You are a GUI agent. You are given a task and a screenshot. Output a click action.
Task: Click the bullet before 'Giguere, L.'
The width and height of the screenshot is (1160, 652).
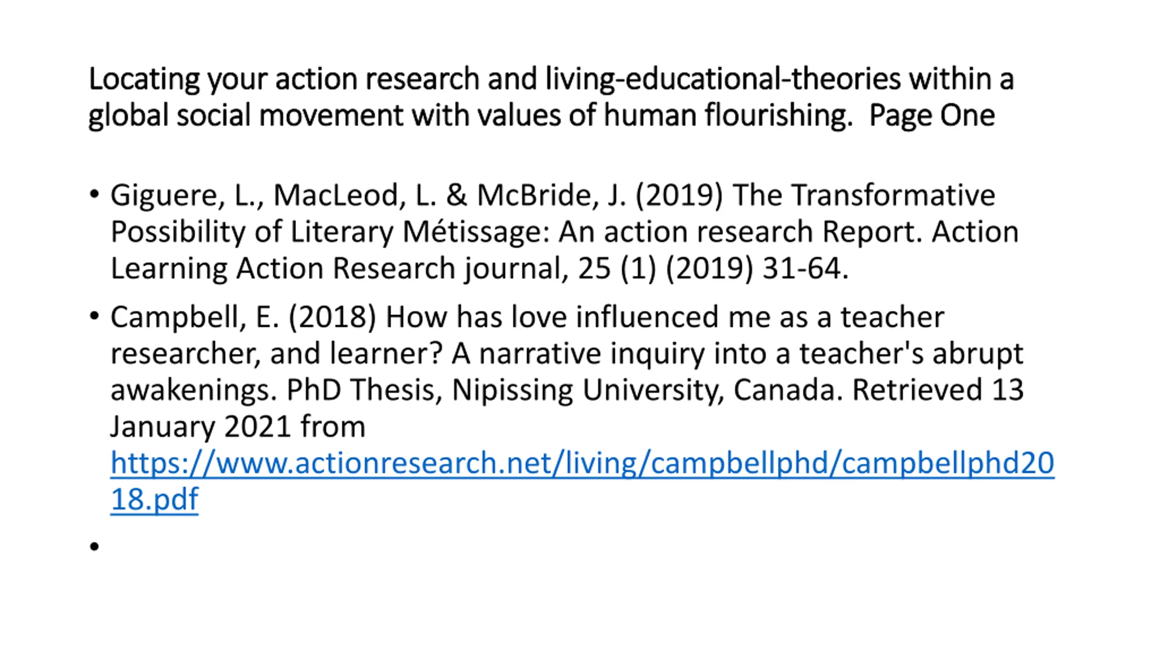coord(94,195)
